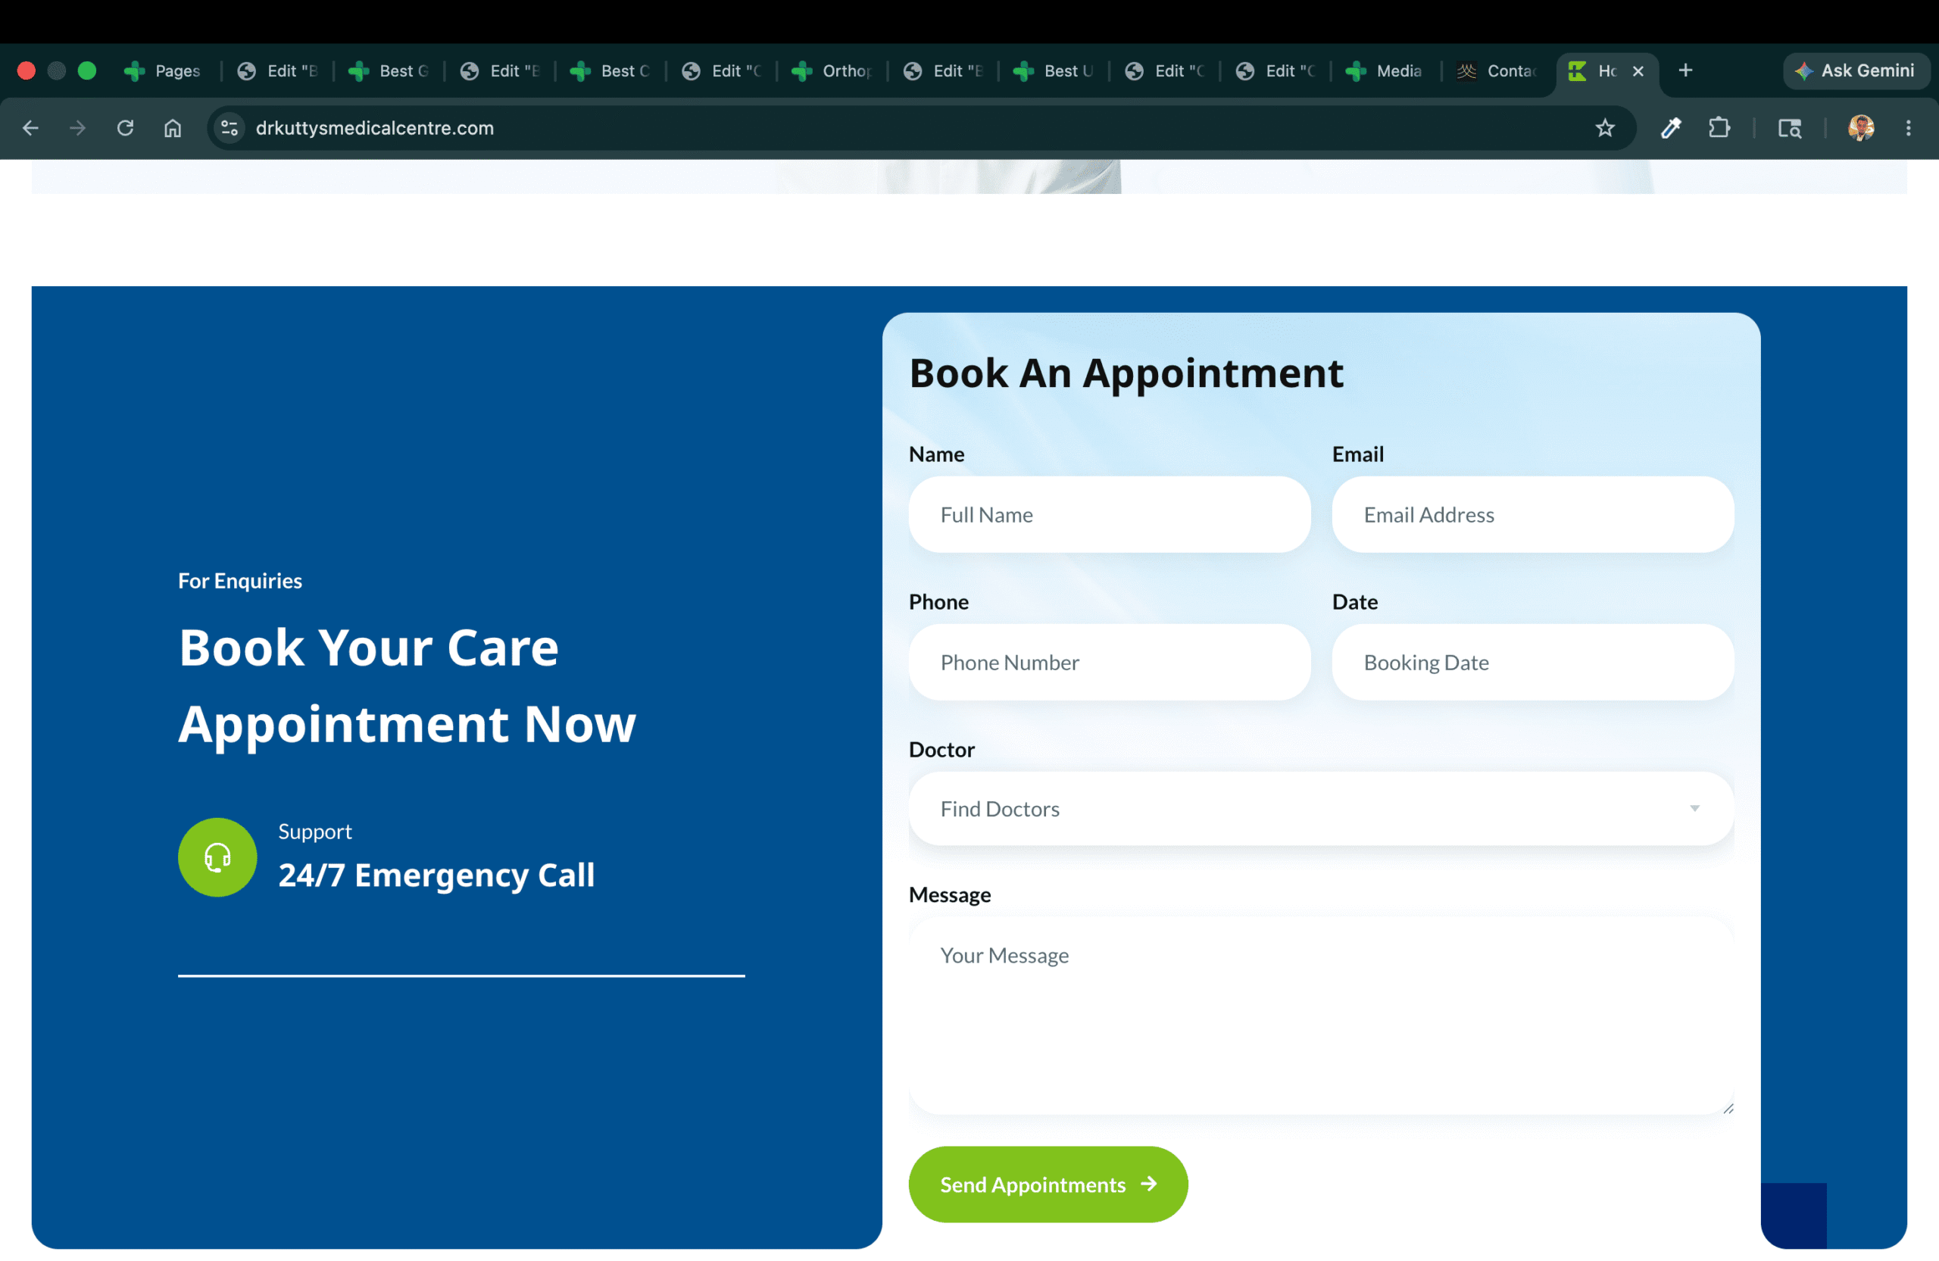Open the Find Doctors dropdown
1939x1261 pixels.
[x=1321, y=809]
